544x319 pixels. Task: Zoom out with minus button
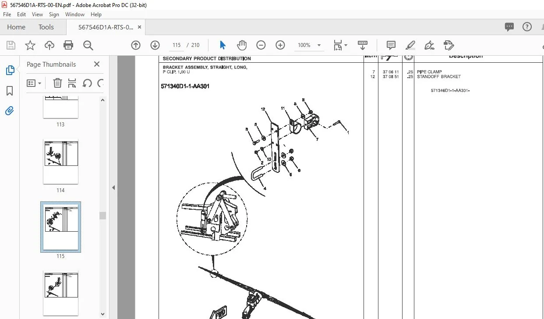261,45
